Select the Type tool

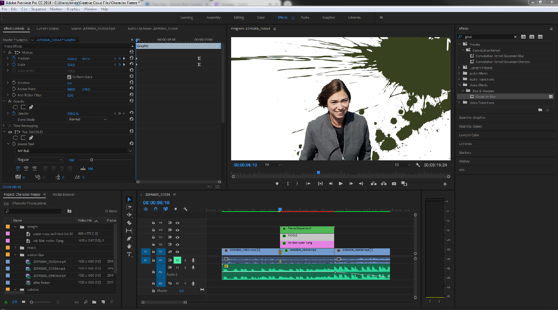pos(129,254)
